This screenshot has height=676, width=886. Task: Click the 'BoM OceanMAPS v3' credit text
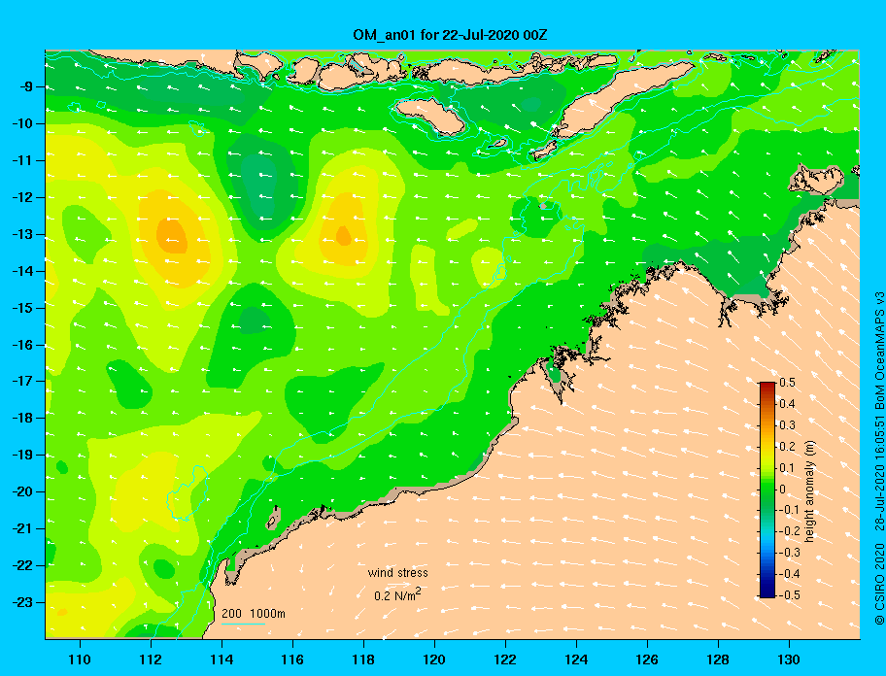(879, 351)
